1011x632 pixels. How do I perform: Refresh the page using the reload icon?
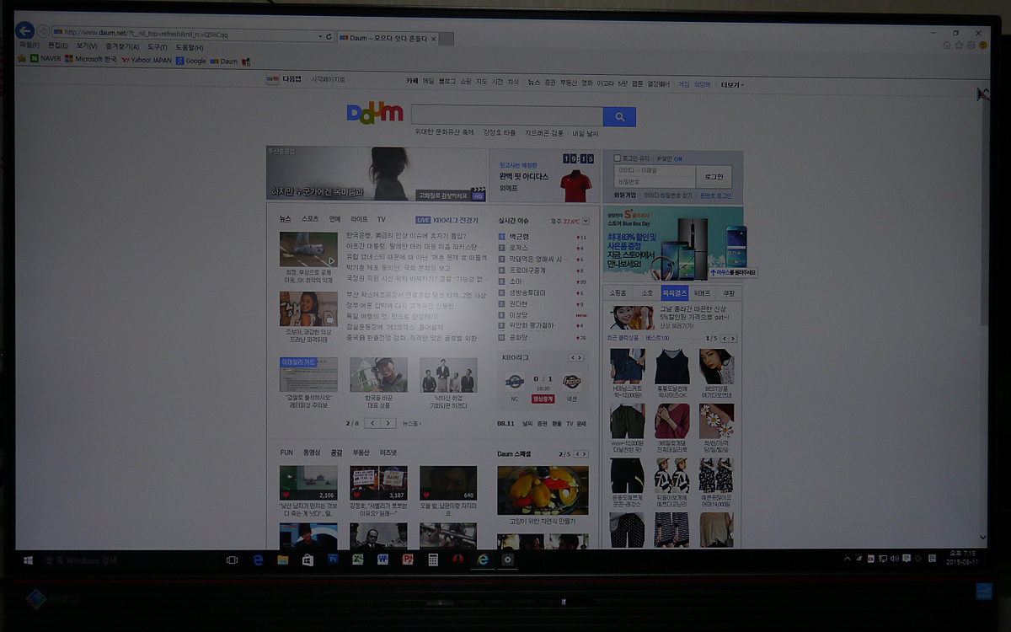point(329,37)
